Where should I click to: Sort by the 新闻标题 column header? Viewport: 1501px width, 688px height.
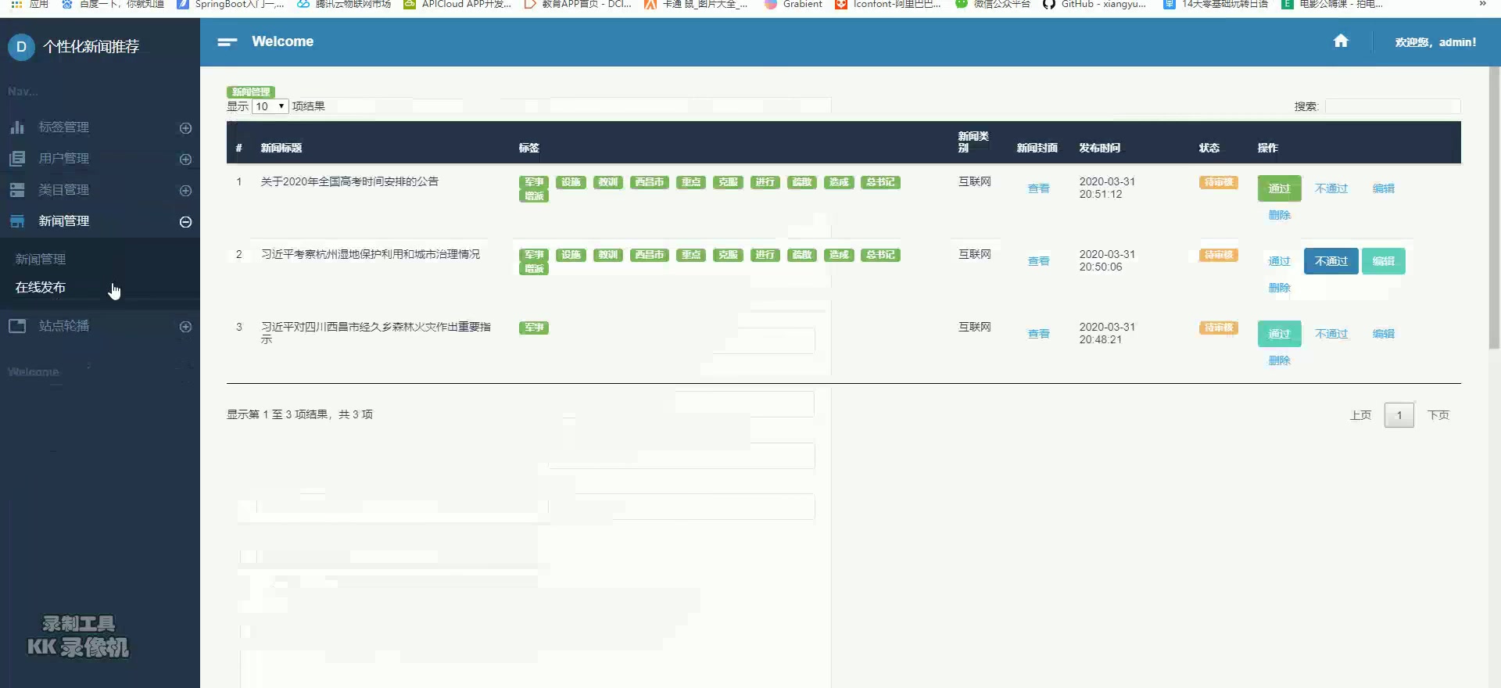coord(281,148)
